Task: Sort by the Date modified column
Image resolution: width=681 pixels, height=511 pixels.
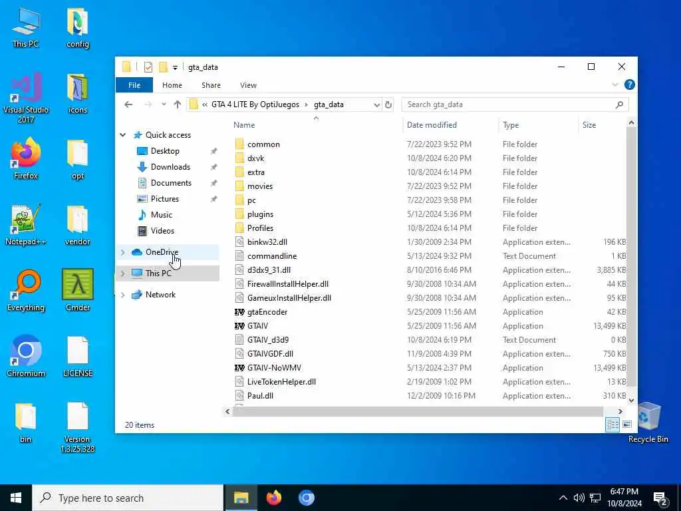Action: coord(450,125)
